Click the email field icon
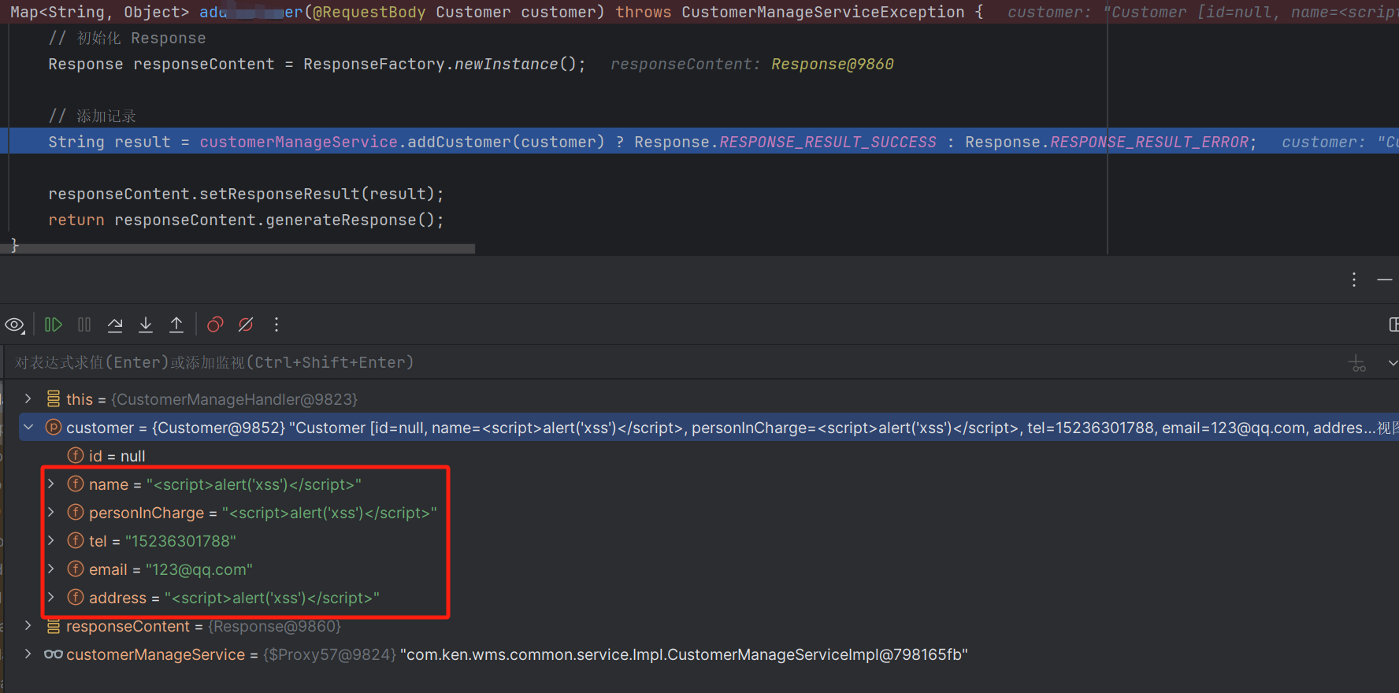Screen dimensions: 1399x693 (76, 569)
